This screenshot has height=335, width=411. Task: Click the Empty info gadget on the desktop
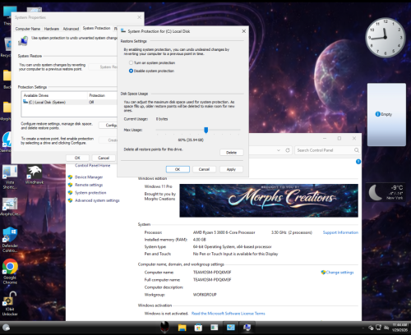point(386,114)
